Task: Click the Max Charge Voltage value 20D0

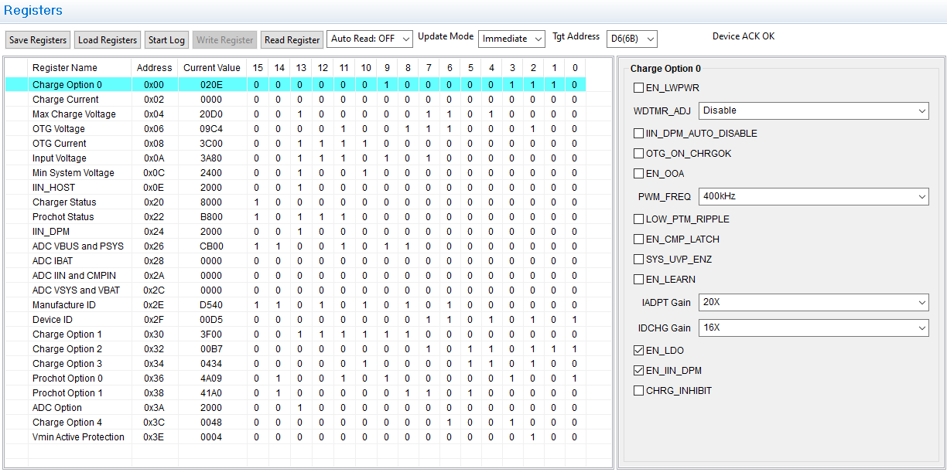Action: pyautogui.click(x=211, y=114)
